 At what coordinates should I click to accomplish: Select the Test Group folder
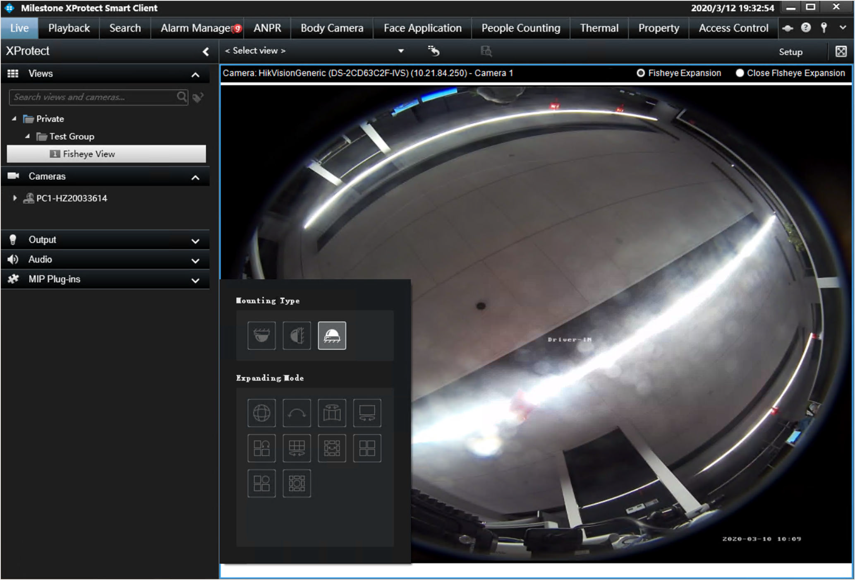pyautogui.click(x=65, y=136)
